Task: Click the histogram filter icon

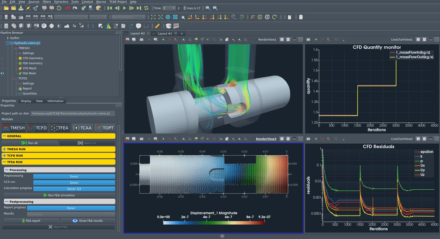Action: 108,26
